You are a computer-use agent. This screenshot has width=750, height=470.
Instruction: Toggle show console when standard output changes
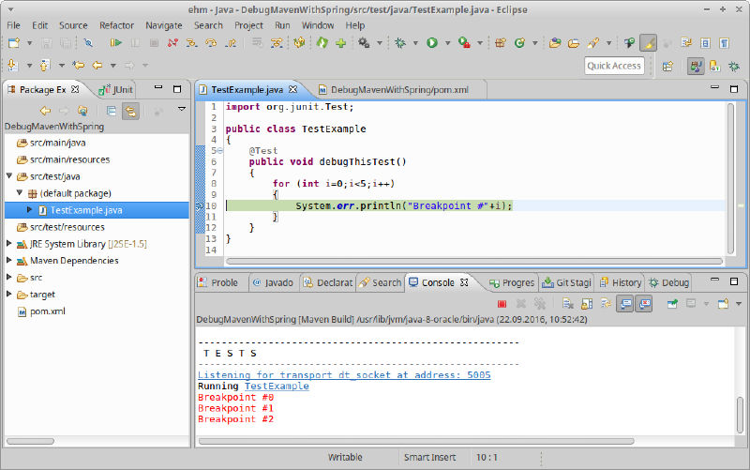(624, 303)
